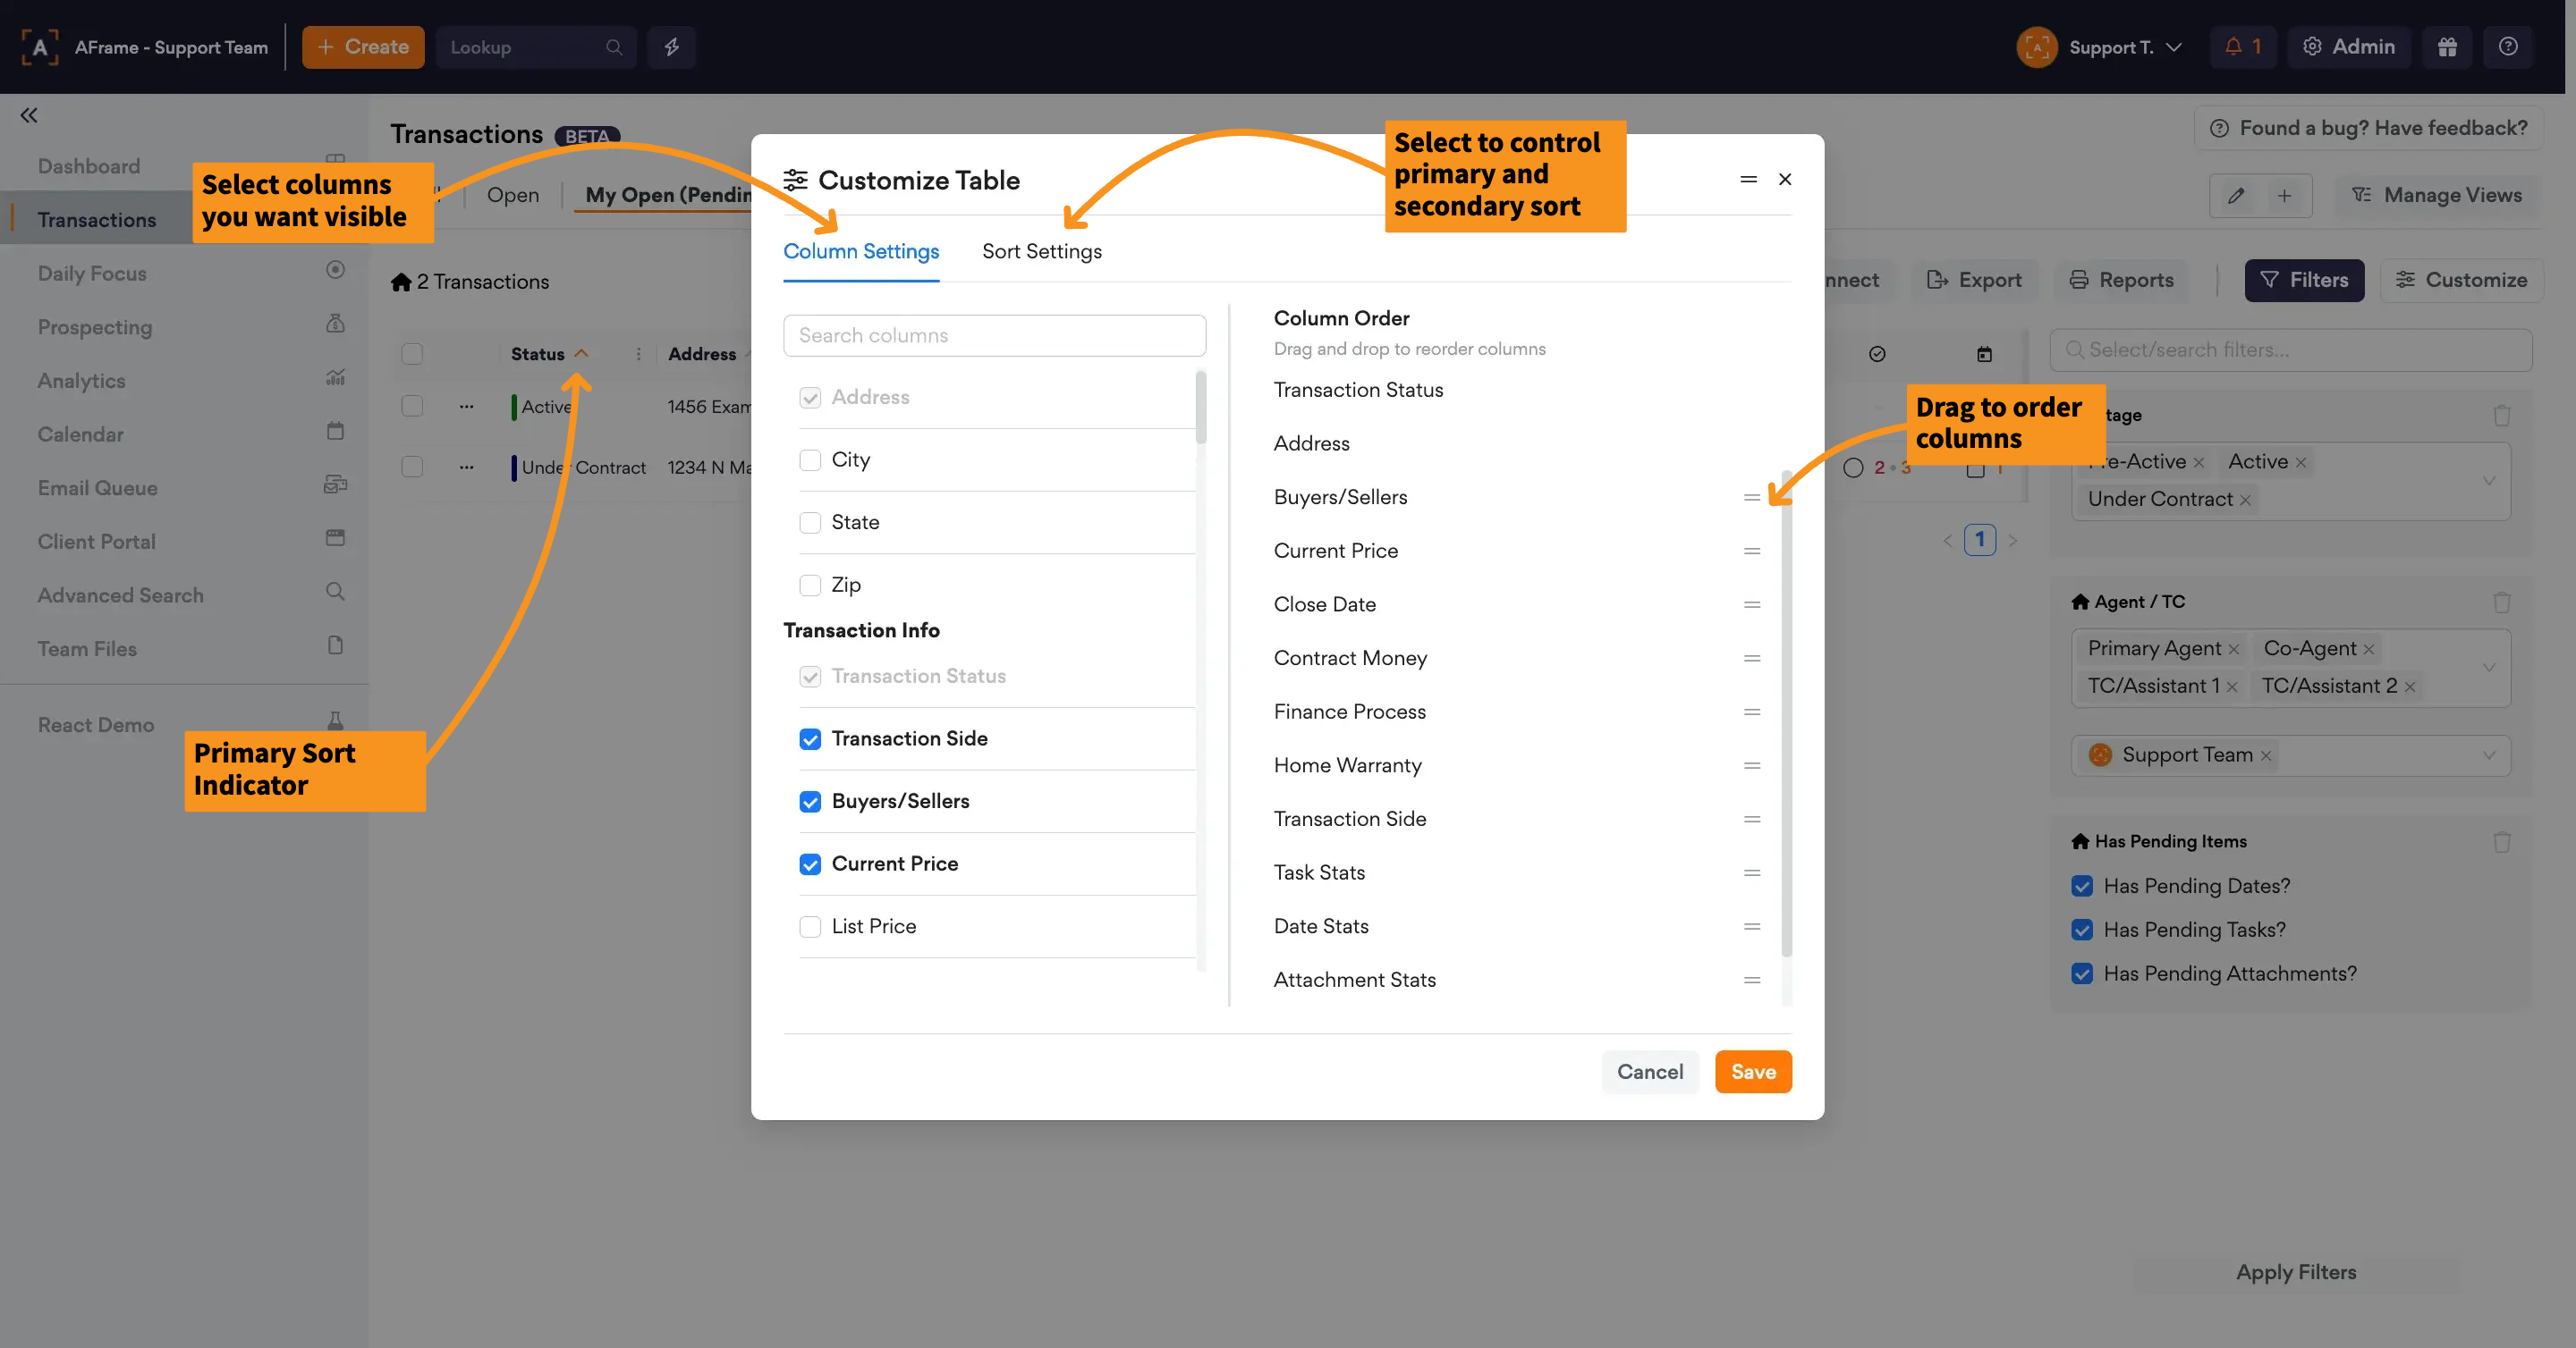Screen dimensions: 2576x1348
Task: Enable the List Price column checkbox
Action: pyautogui.click(x=809, y=926)
